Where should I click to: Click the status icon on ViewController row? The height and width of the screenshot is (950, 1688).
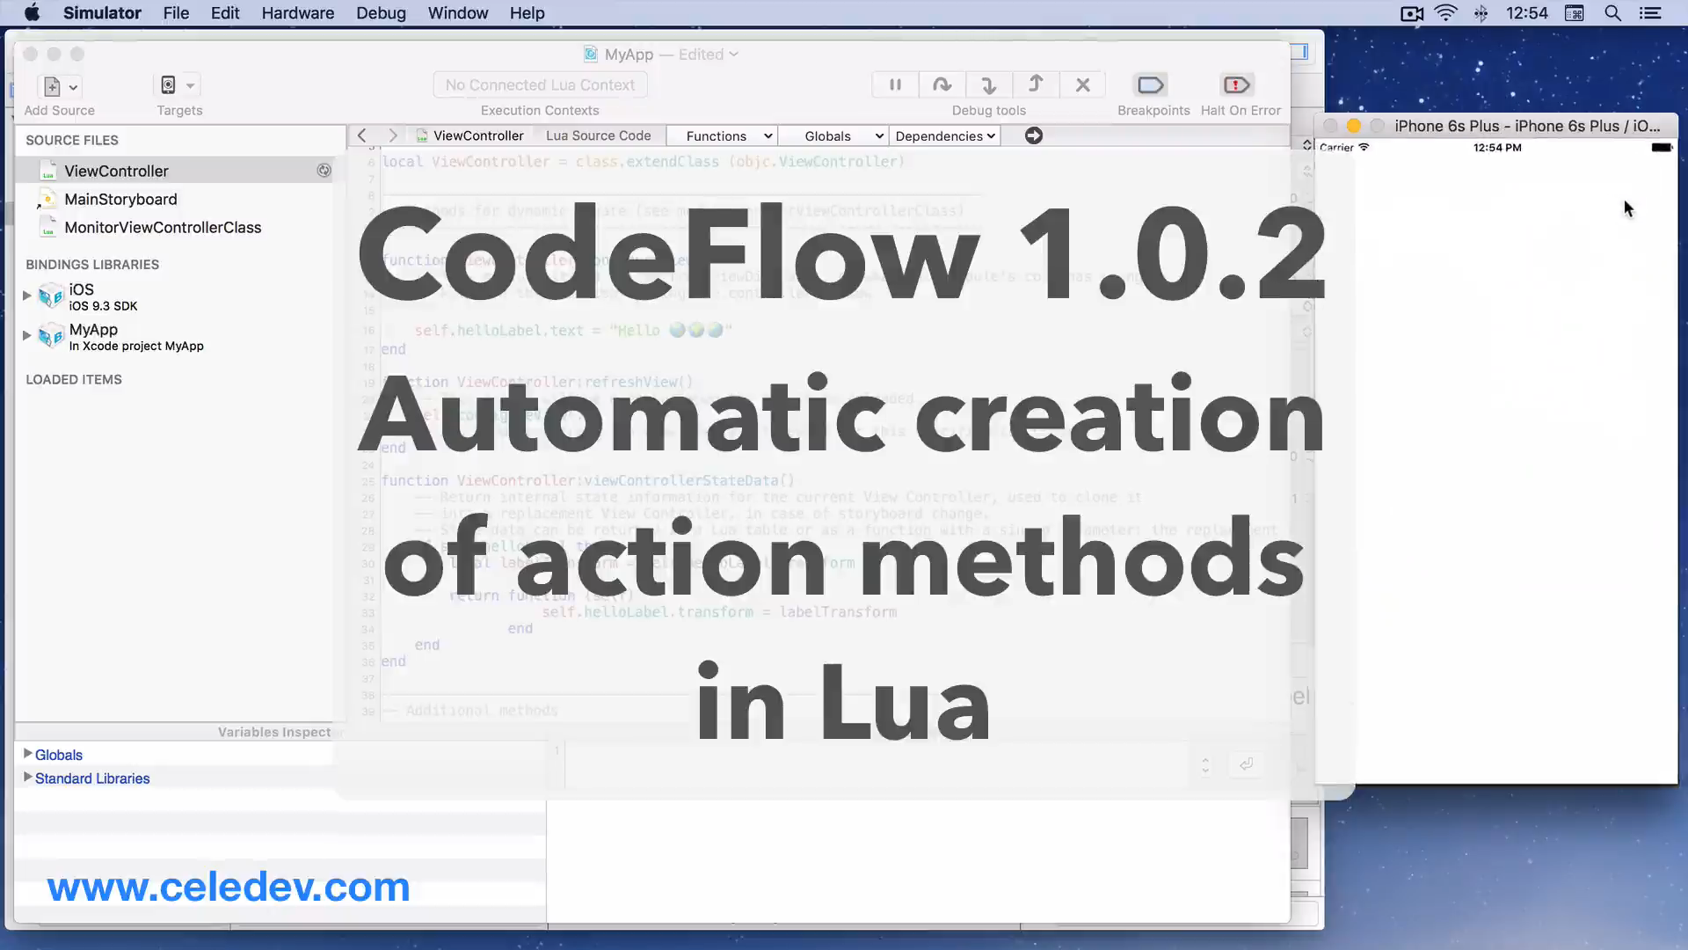[324, 171]
